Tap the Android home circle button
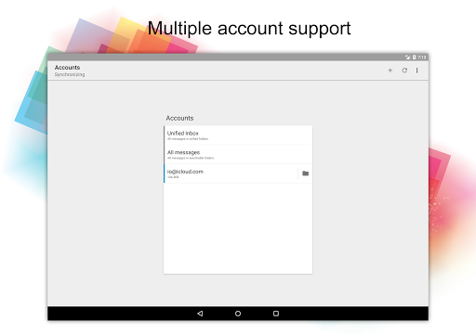 [x=238, y=314]
